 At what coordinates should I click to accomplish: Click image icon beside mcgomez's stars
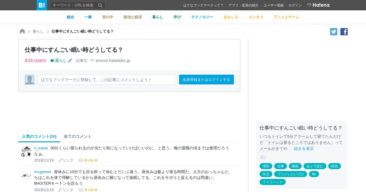tap(81, 190)
